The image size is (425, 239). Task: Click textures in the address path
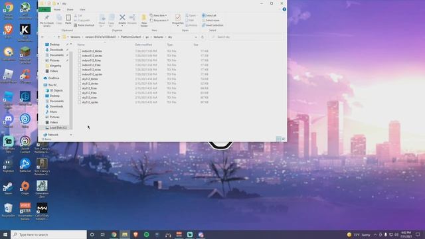click(x=158, y=37)
